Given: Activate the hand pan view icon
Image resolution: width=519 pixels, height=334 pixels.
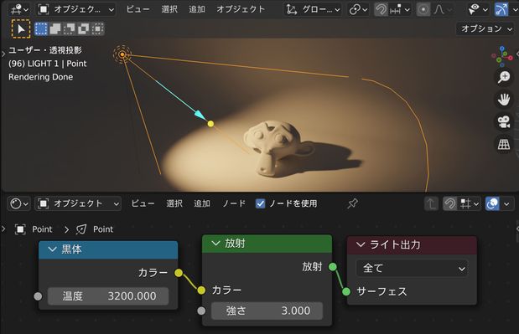Looking at the screenshot, I should (x=504, y=100).
